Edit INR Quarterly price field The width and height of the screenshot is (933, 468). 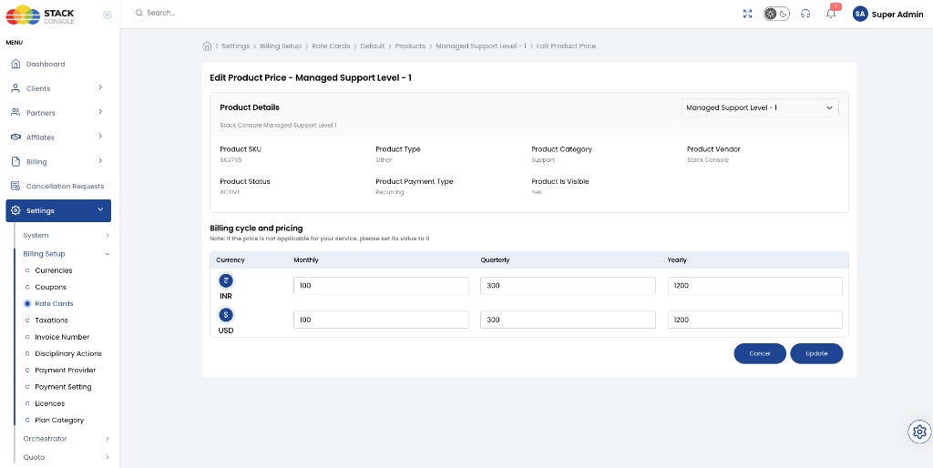click(569, 286)
